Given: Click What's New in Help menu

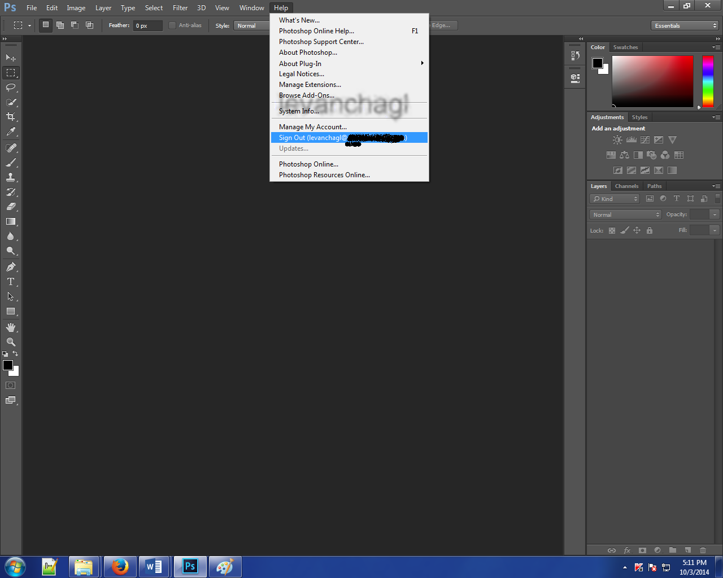Looking at the screenshot, I should 350,20.
